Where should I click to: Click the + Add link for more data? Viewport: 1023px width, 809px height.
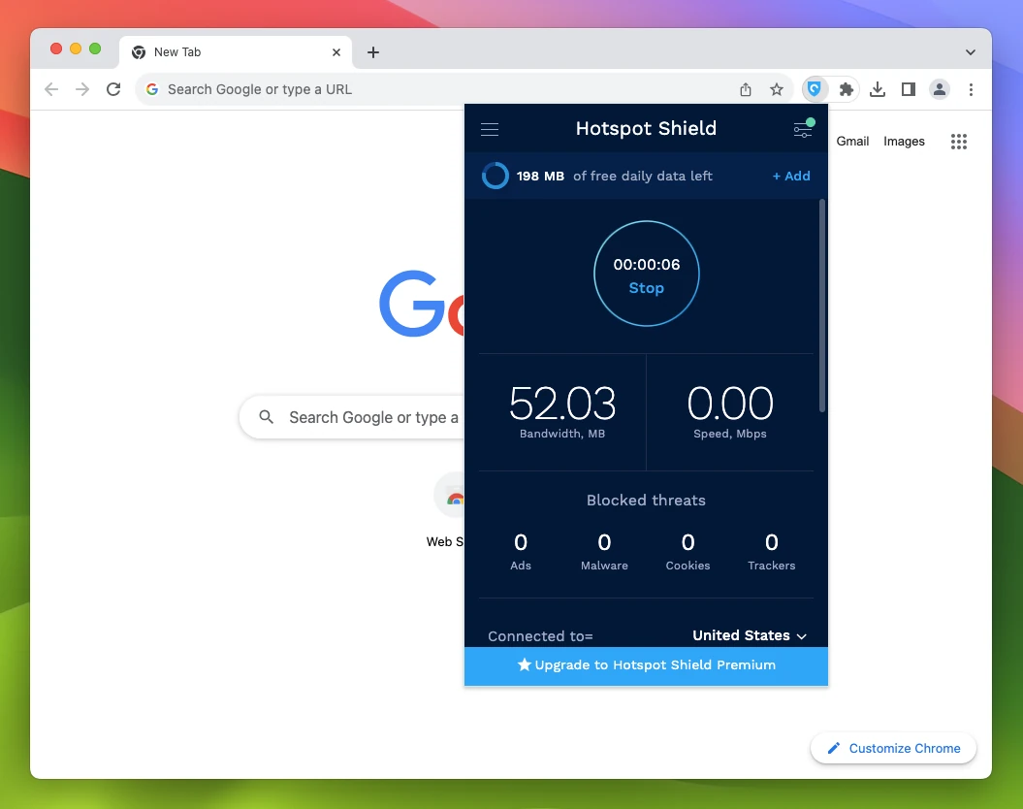tap(791, 176)
